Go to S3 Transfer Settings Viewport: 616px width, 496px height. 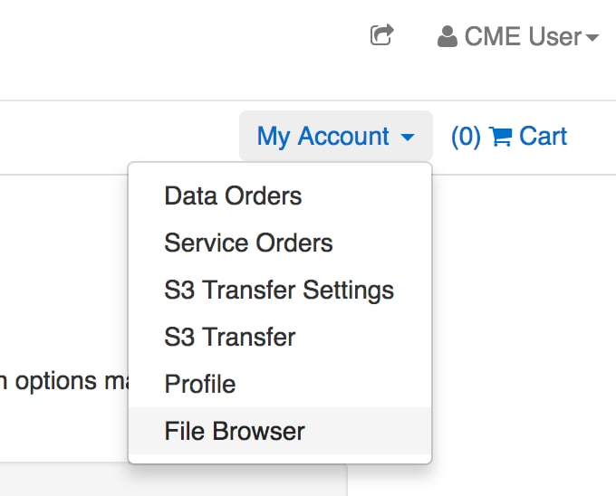pyautogui.click(x=279, y=290)
